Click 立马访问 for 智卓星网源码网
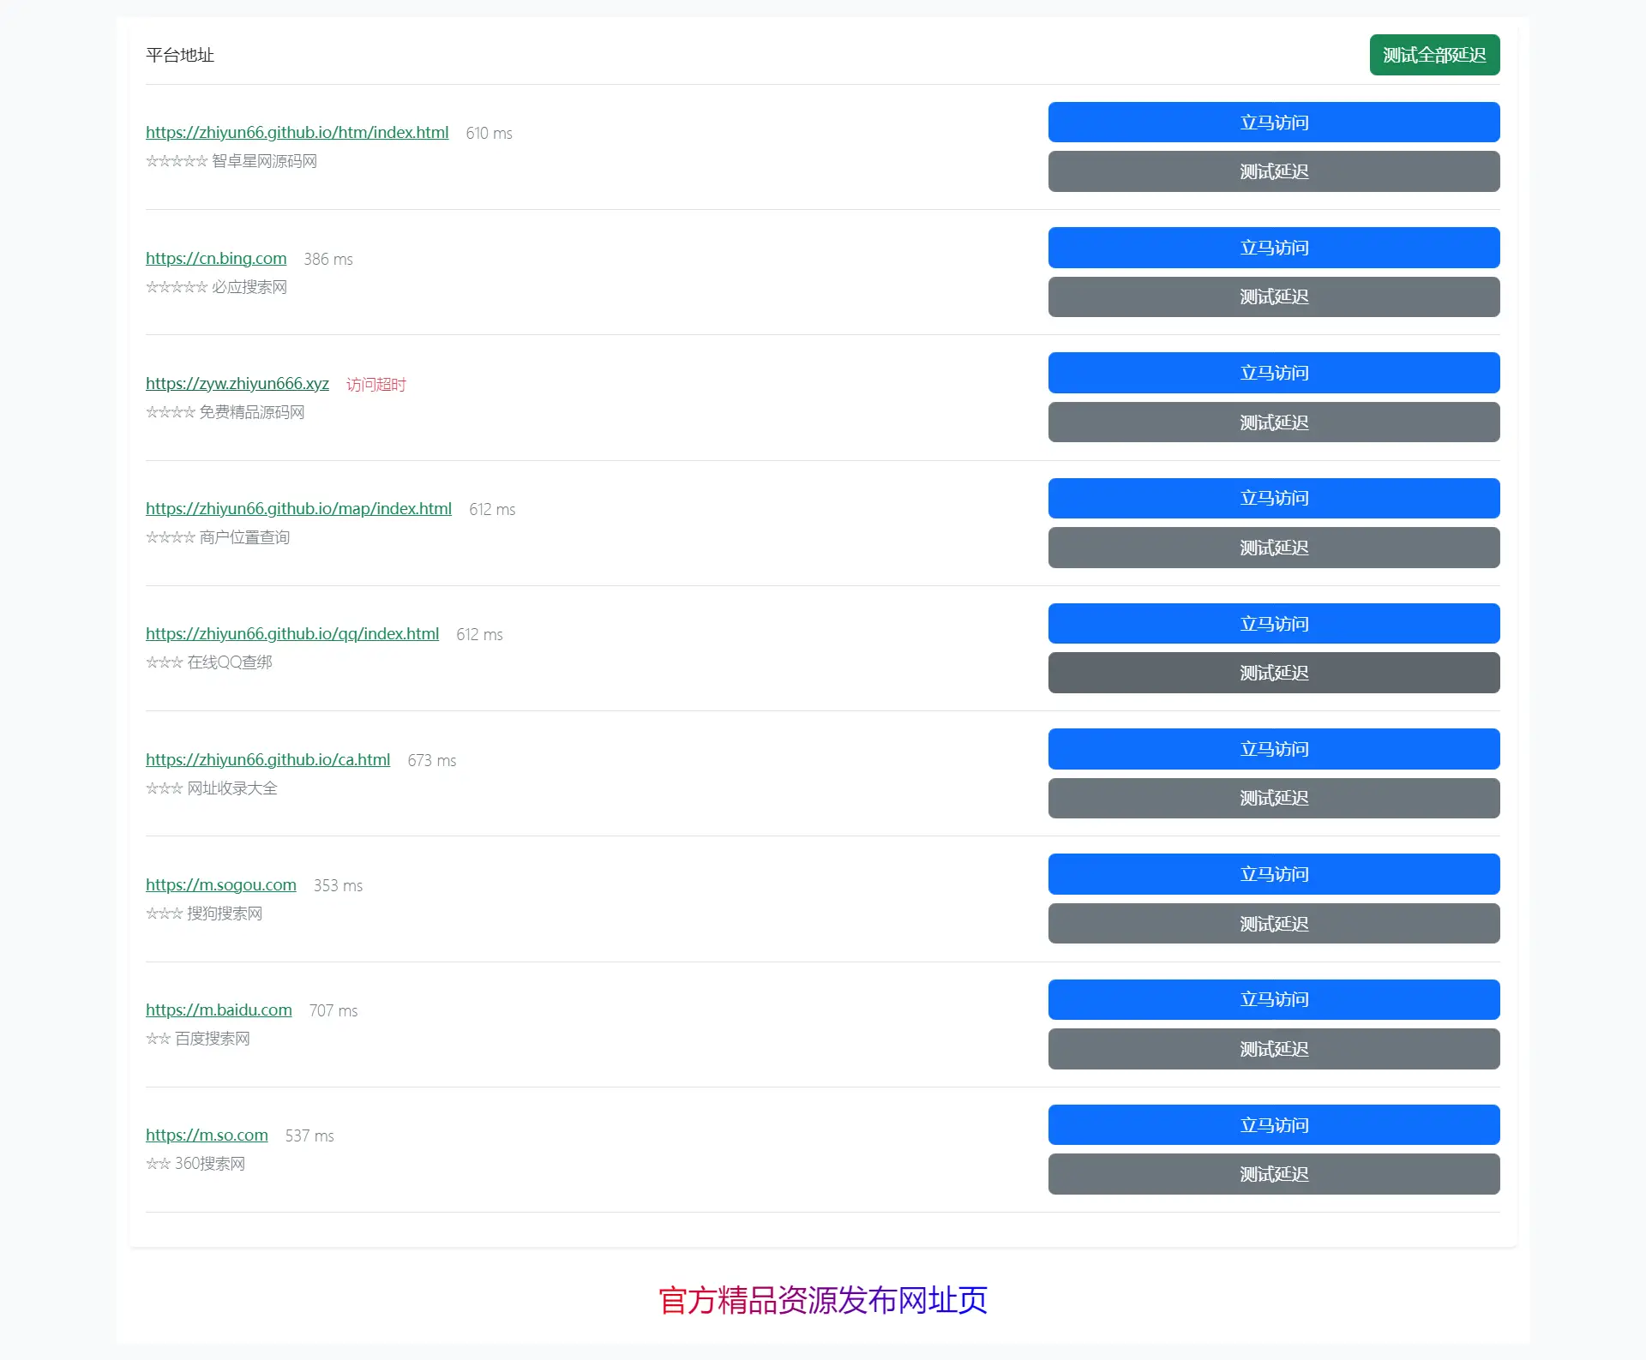Image resolution: width=1646 pixels, height=1360 pixels. (x=1273, y=122)
